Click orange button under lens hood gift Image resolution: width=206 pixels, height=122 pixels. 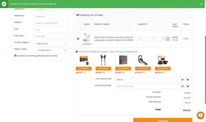pos(163,68)
